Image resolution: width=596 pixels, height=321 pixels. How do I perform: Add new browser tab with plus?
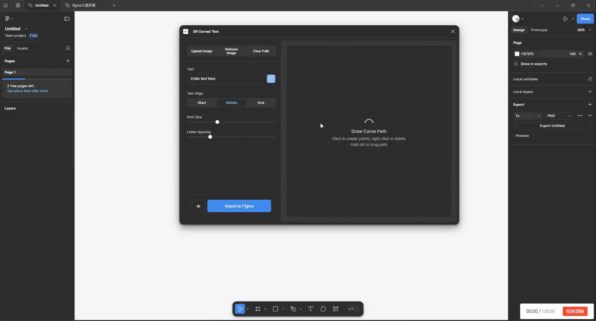114,5
